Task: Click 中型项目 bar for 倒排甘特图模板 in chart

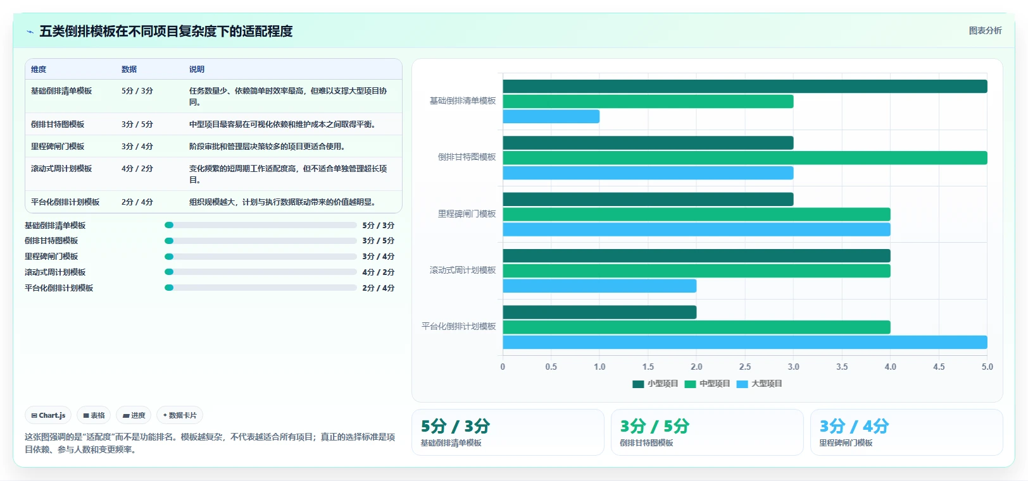Action: point(745,158)
